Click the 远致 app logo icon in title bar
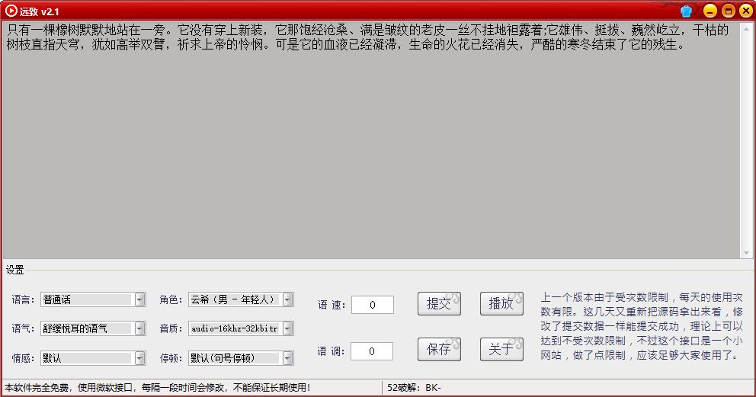This screenshot has width=756, height=397. click(x=11, y=11)
